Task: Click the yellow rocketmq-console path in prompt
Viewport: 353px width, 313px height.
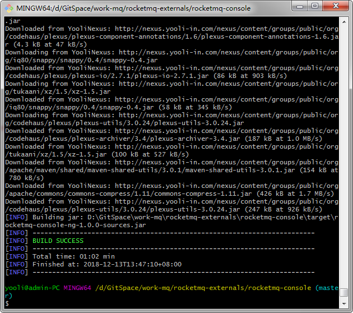Action: [203, 288]
